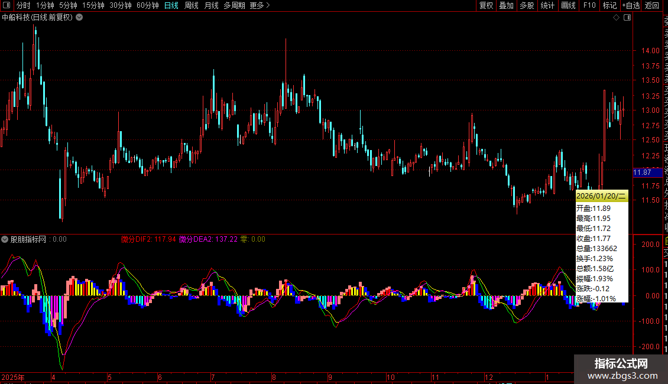Click the 200.0 indicator axis label
This screenshot has width=668, height=384.
[x=650, y=245]
